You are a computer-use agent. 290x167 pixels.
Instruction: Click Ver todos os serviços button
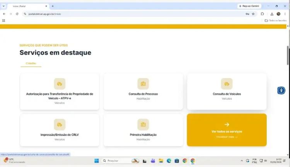pos(227,130)
